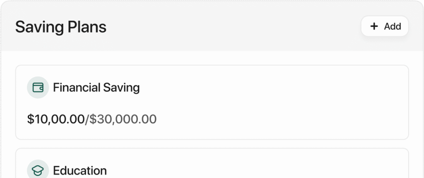Add a new saving plan
424x178 pixels.
[x=385, y=26]
